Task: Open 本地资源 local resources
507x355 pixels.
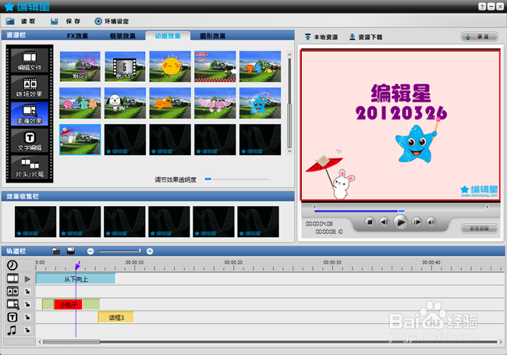Action: (321, 37)
